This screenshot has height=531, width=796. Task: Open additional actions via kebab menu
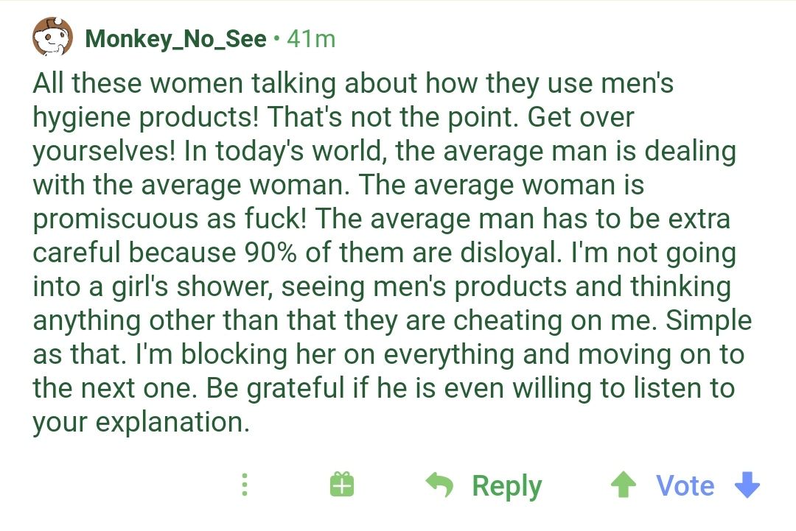click(244, 485)
